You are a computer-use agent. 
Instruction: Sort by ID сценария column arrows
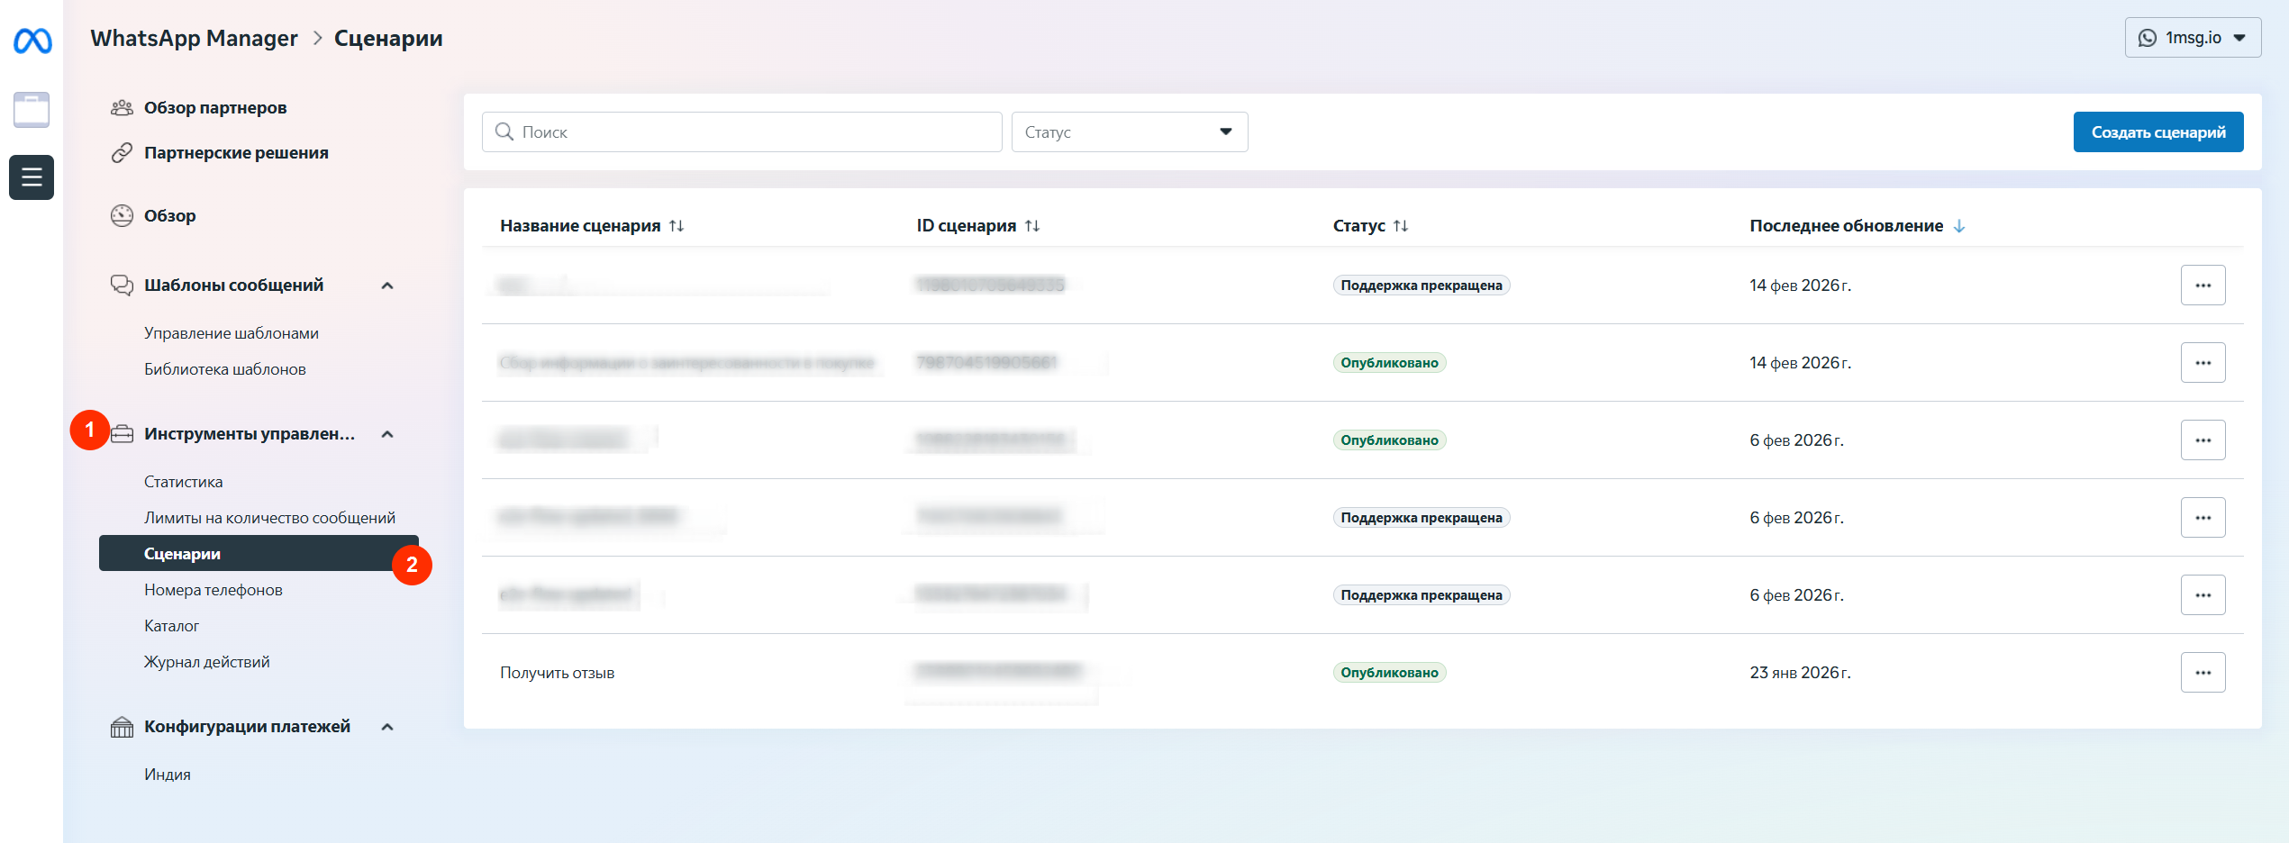pos(1032,226)
